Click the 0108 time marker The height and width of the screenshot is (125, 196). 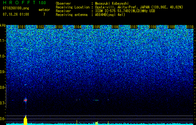click(152, 27)
